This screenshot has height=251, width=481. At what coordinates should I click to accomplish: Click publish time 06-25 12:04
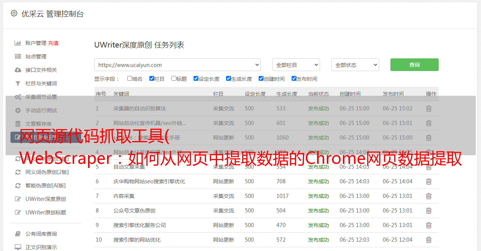(398, 240)
